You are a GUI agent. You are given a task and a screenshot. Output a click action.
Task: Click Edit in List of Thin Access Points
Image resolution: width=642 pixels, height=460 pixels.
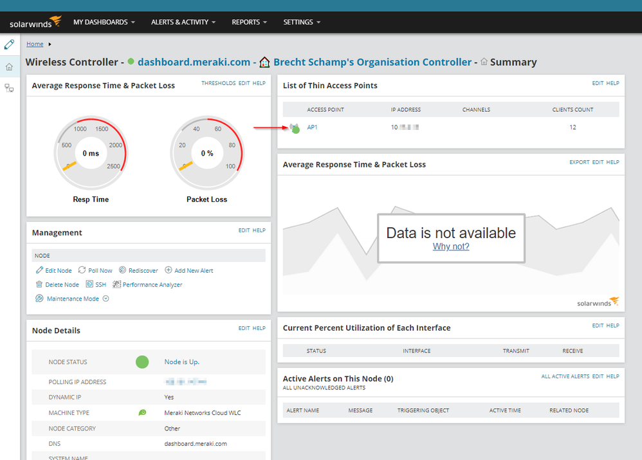tap(598, 83)
